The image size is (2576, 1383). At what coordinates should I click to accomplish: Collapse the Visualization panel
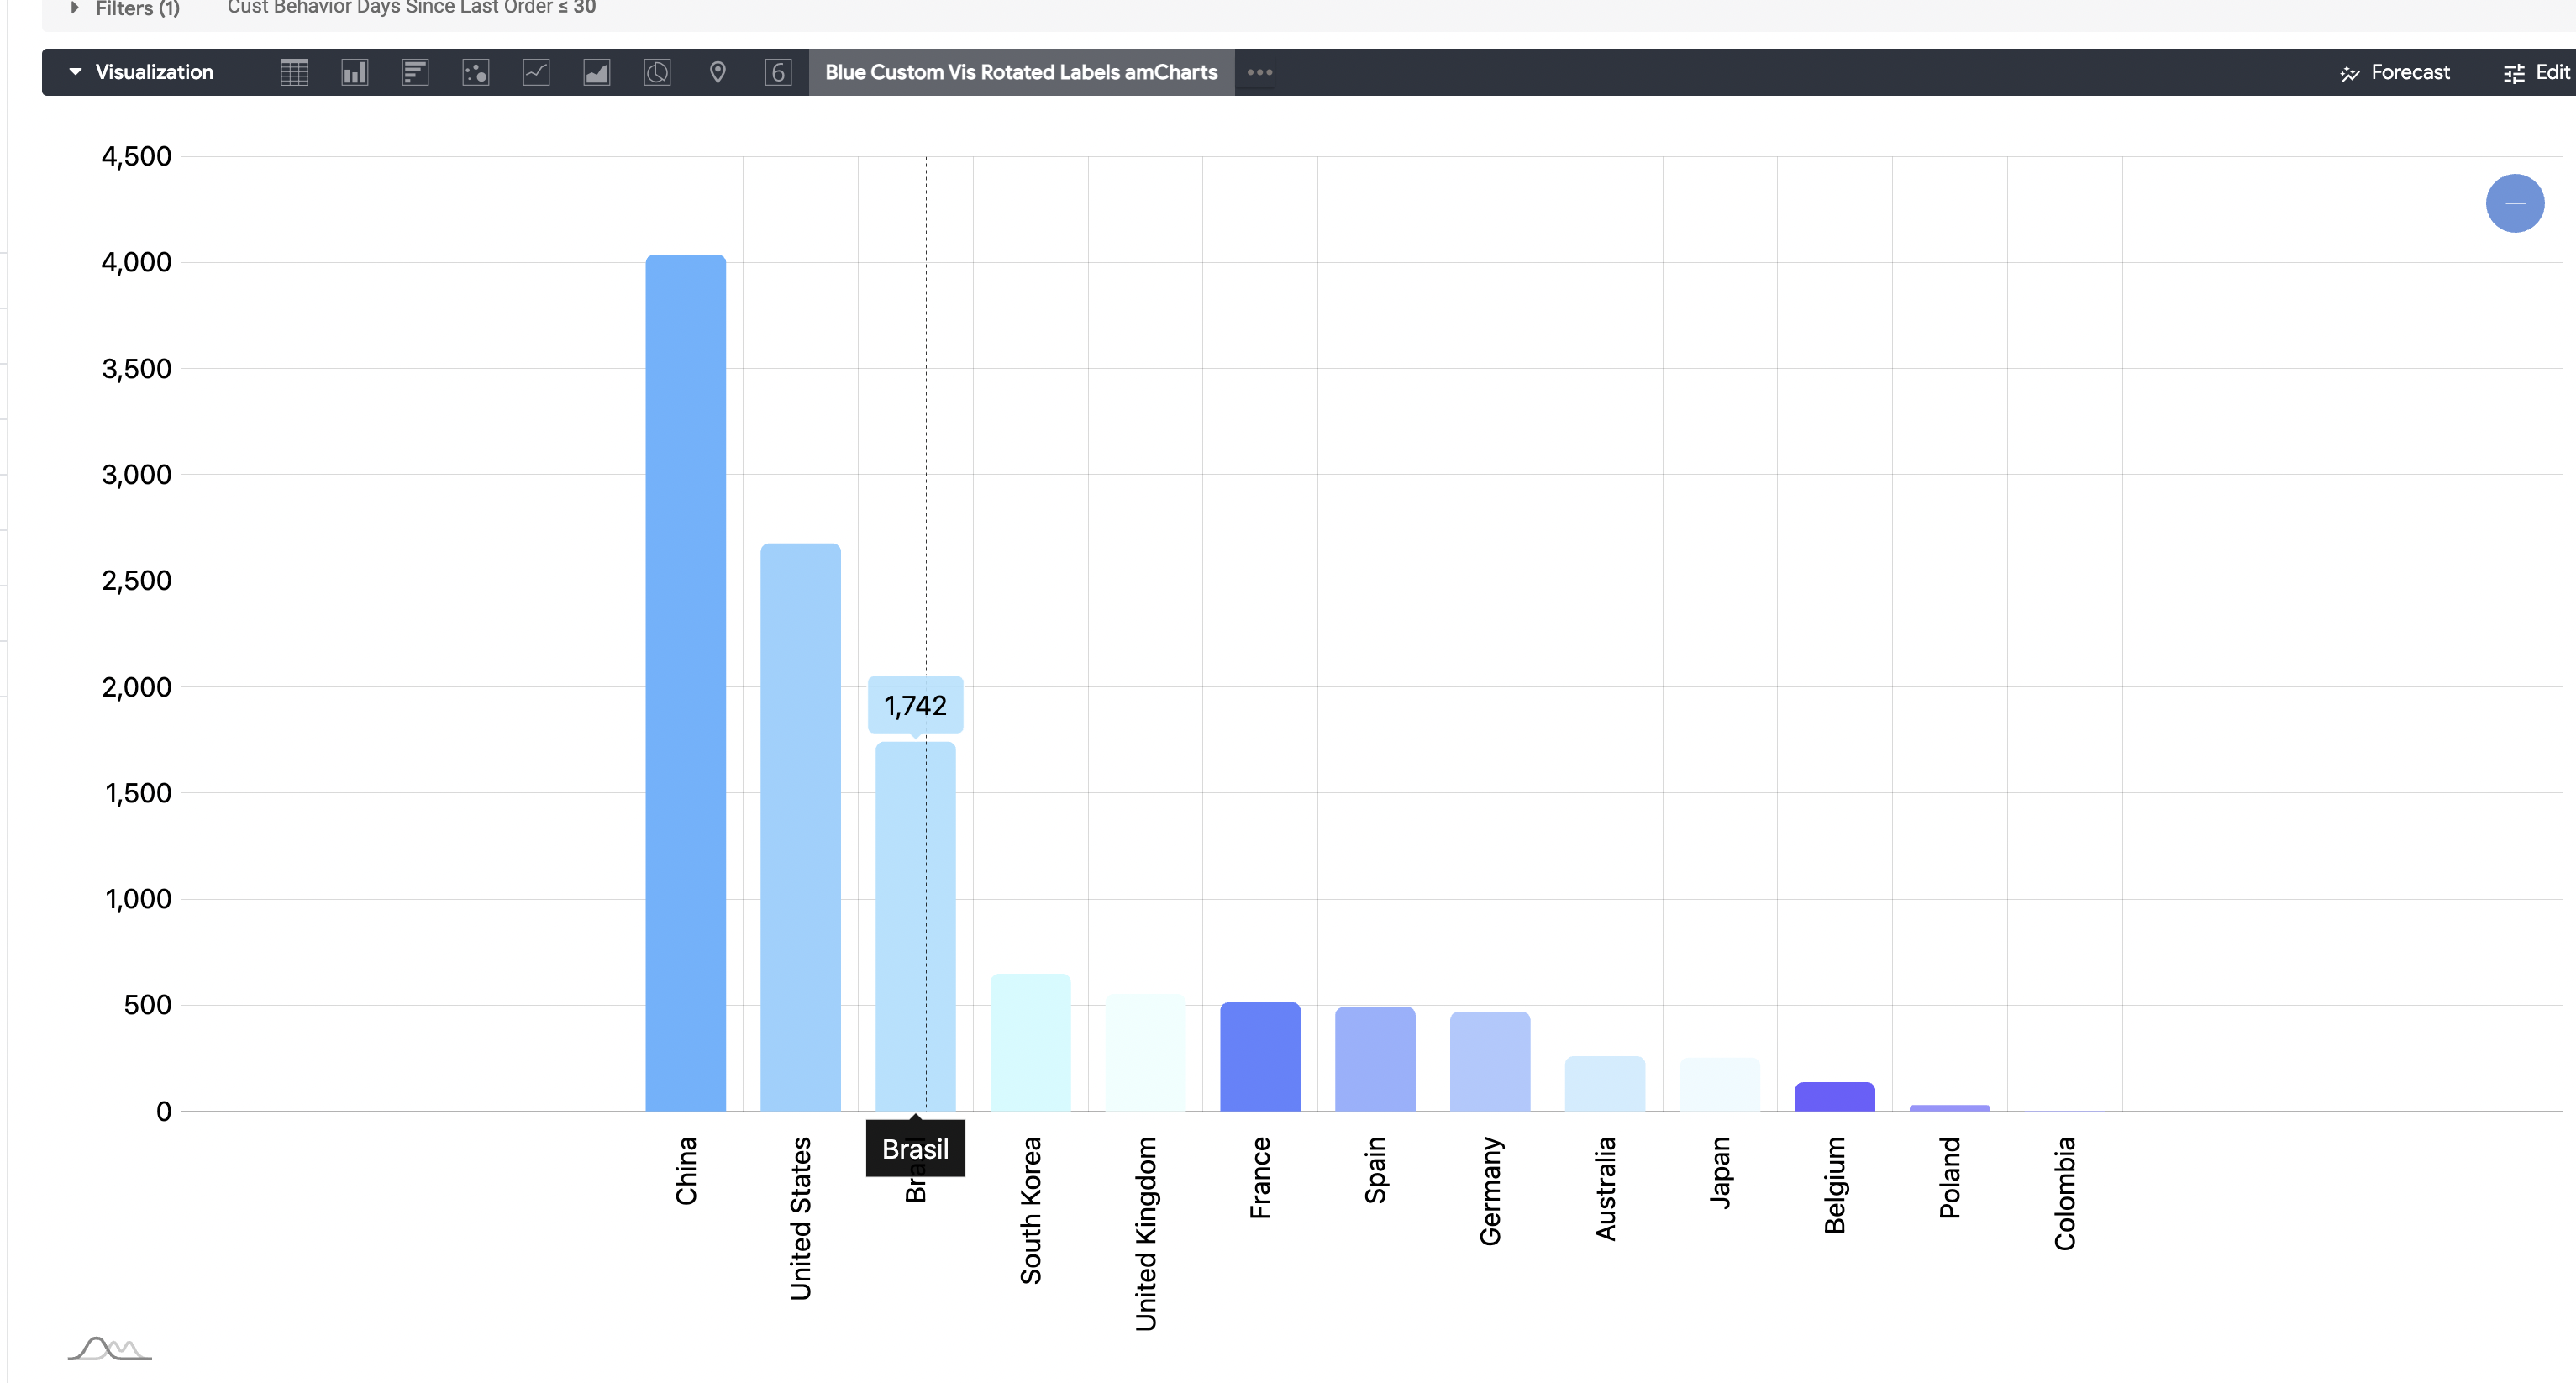point(75,72)
